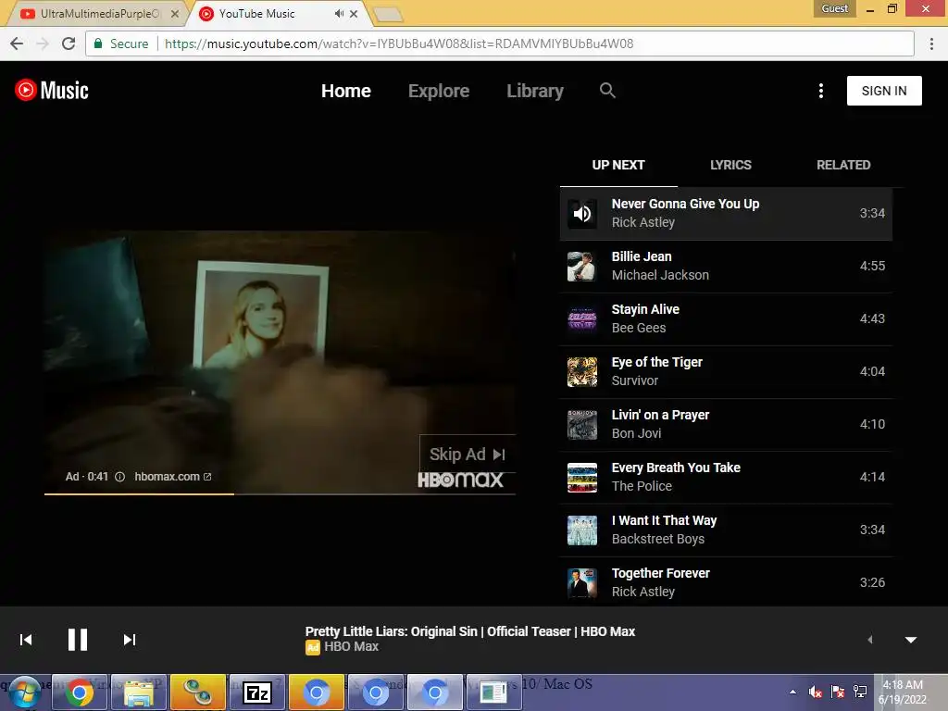Play Livin' on a Prayer track title

point(660,415)
